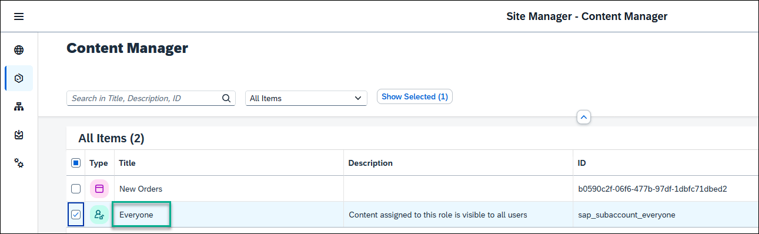
Task: Click the green role icon for Everyone
Action: [99, 215]
